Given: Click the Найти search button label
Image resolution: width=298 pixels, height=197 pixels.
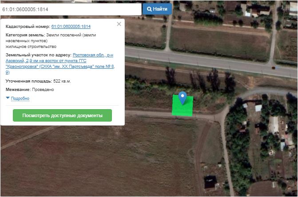Looking at the screenshot, I should coord(160,9).
